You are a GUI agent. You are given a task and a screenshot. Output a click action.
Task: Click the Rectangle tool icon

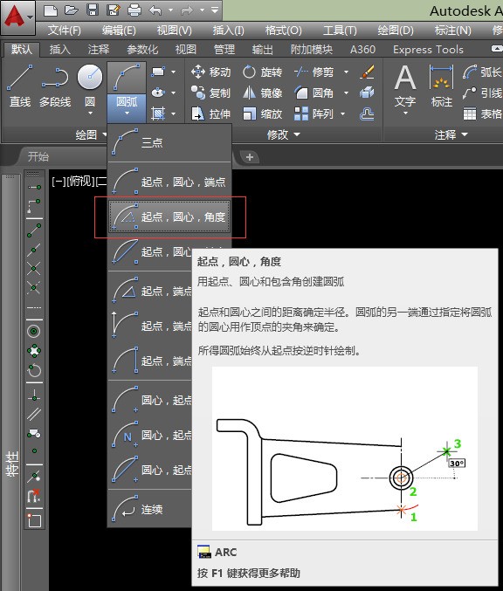[x=157, y=72]
